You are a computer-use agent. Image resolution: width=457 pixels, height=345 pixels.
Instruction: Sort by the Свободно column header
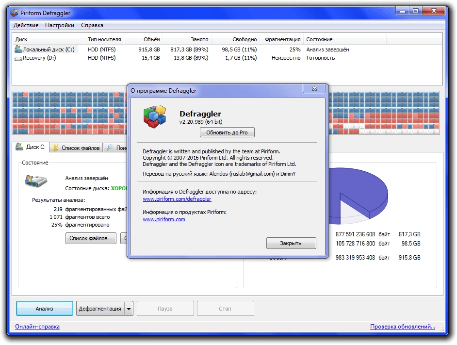click(235, 39)
